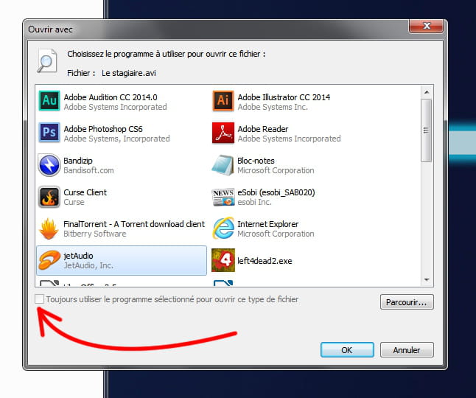
Task: Click the program list scroll down arrow
Action: pos(427,279)
